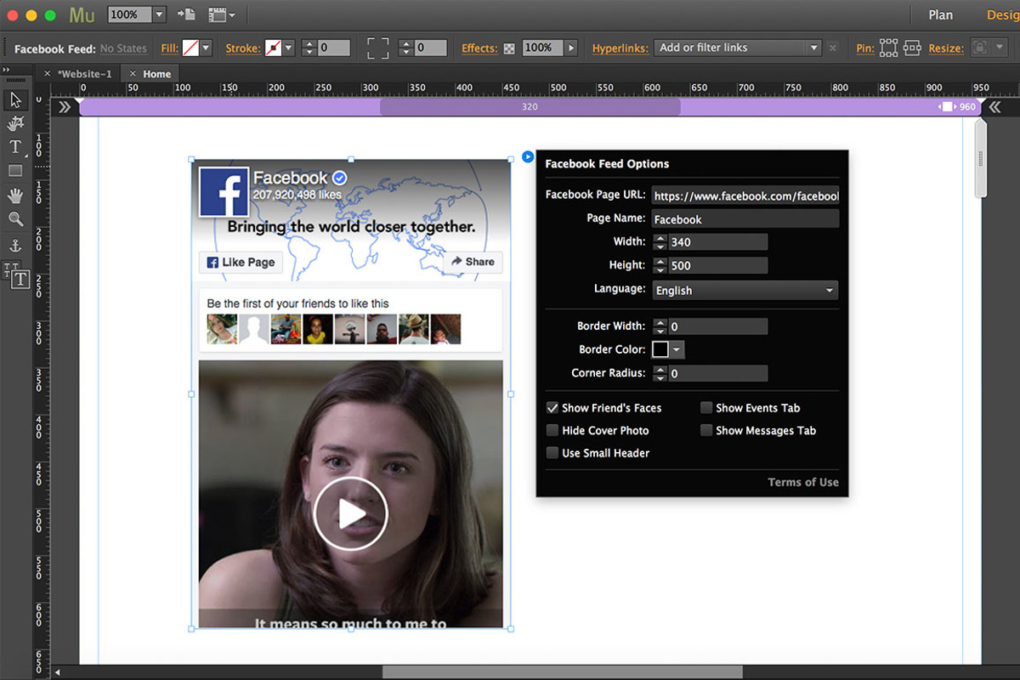This screenshot has height=680, width=1020.
Task: Click the stroke weight stepper arrows
Action: coord(309,48)
